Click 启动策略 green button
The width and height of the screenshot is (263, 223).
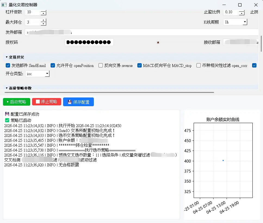(17, 102)
